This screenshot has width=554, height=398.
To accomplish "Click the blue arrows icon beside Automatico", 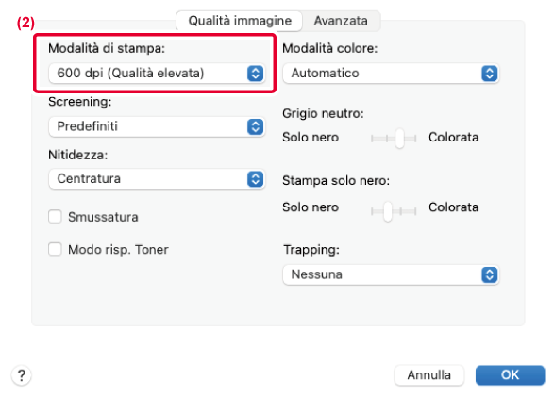I will pos(489,74).
